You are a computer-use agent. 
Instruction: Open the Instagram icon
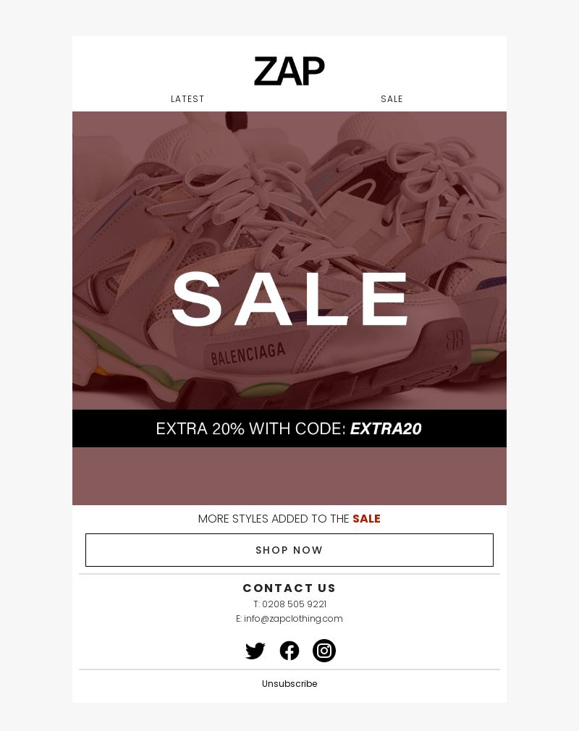pos(324,651)
